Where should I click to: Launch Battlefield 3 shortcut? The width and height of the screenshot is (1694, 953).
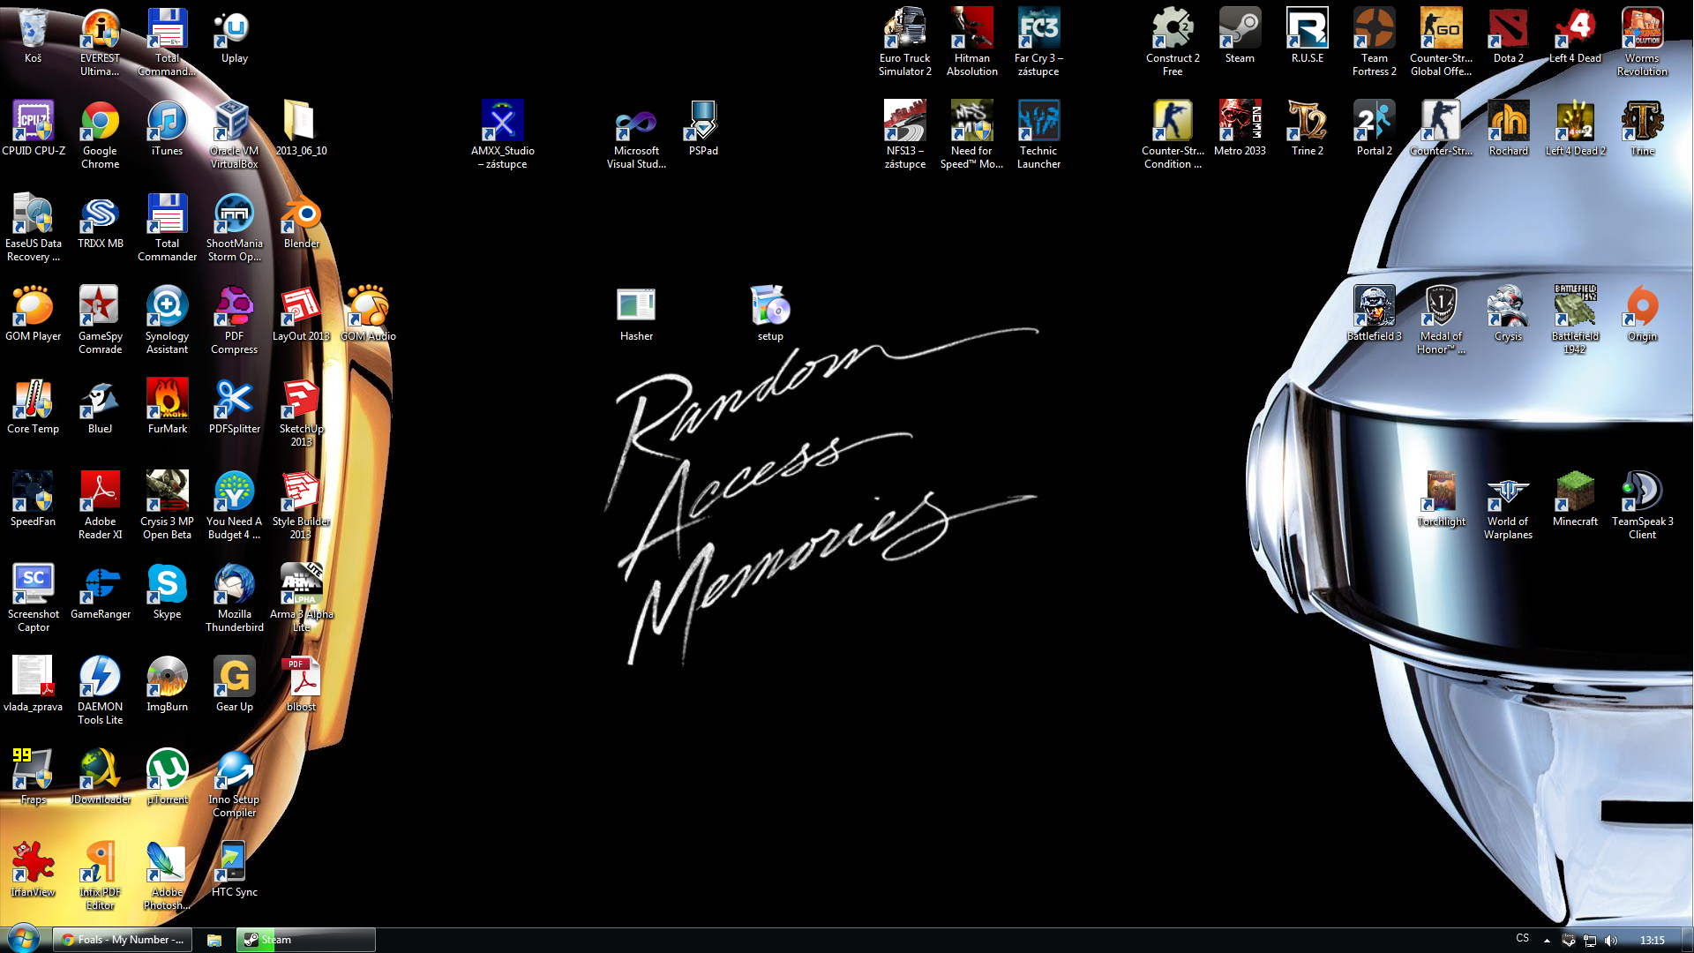(x=1374, y=314)
